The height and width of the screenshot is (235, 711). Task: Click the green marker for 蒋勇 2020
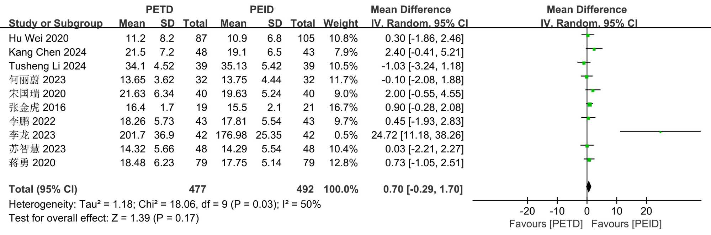(x=589, y=160)
